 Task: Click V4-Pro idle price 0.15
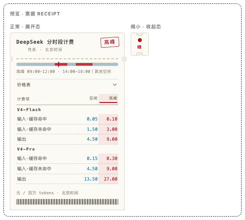coord(92,158)
